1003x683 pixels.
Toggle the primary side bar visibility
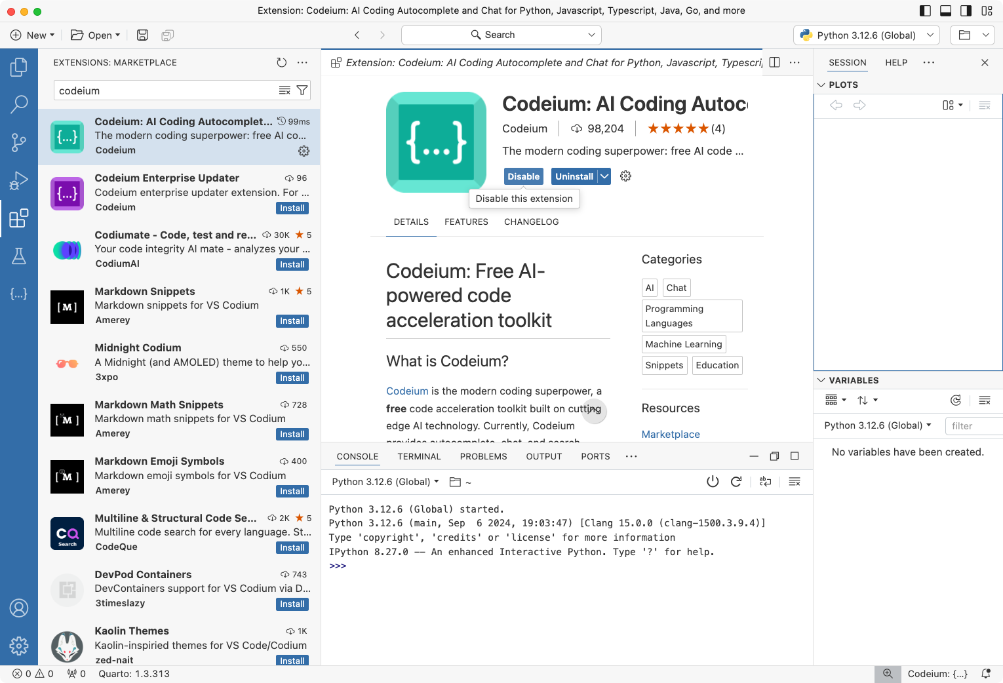(x=925, y=10)
